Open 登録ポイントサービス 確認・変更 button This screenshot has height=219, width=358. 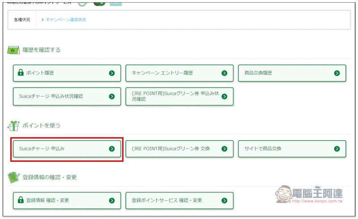[x=179, y=201]
